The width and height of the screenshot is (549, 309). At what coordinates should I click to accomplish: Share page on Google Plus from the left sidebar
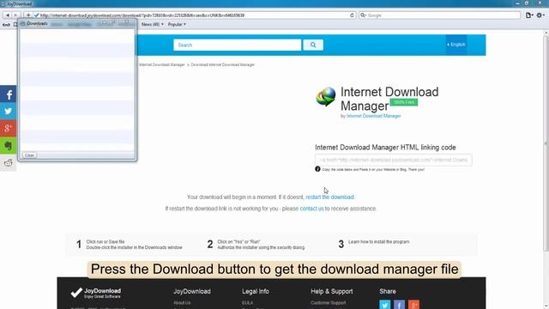click(8, 128)
